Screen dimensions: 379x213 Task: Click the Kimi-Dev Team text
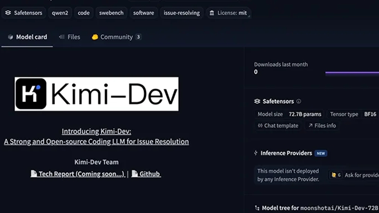pos(97,162)
